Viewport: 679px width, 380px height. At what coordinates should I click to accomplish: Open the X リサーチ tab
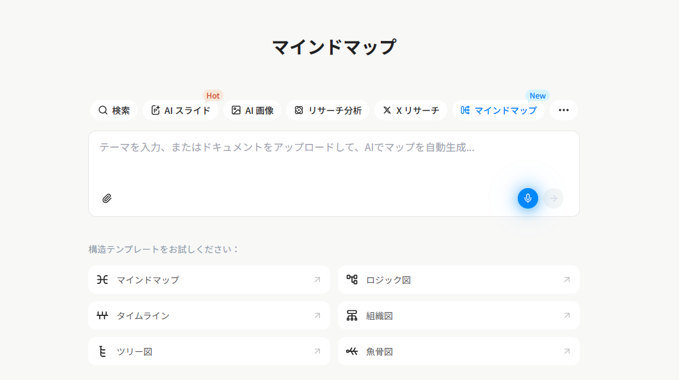coord(411,110)
